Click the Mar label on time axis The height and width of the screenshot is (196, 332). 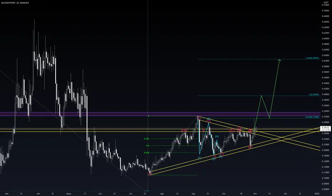pos(7,194)
